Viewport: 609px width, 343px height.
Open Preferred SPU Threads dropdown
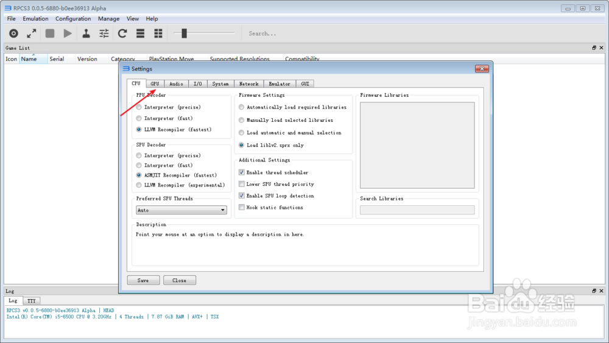pyautogui.click(x=181, y=210)
